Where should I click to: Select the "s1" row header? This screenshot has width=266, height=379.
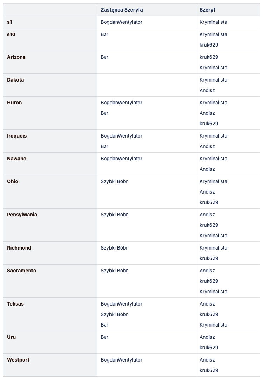point(9,22)
